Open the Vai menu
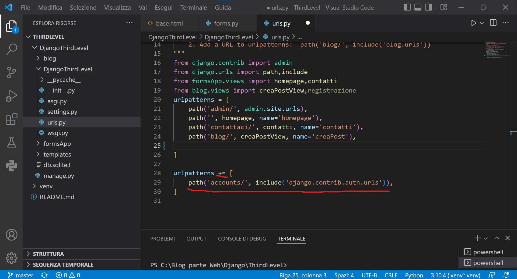517x279 pixels. [143, 8]
